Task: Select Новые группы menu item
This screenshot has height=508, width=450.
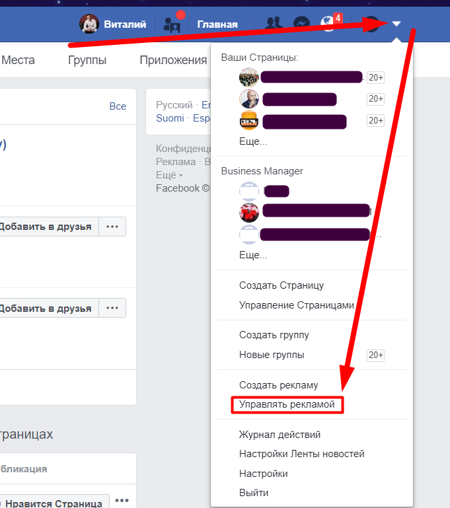Action: (x=272, y=355)
